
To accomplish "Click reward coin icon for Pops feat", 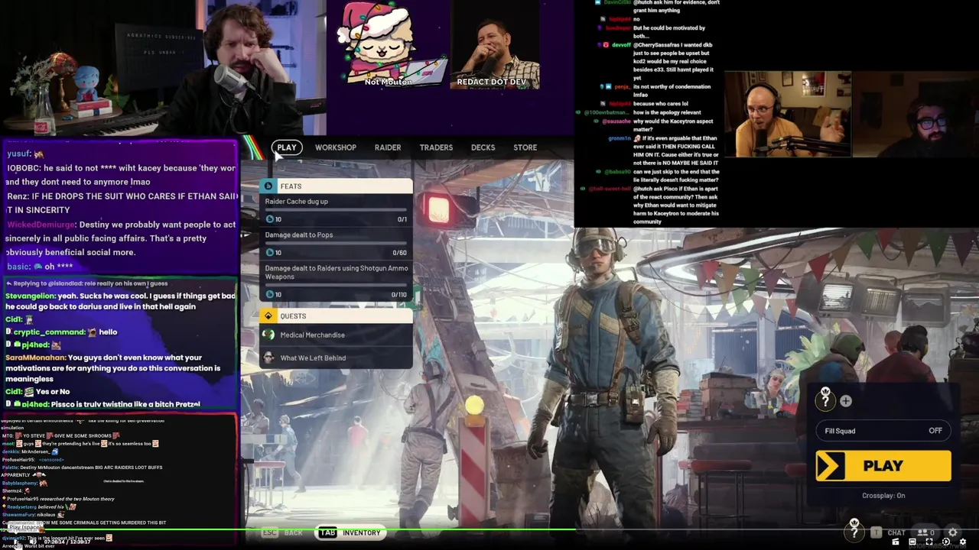I will pos(269,253).
